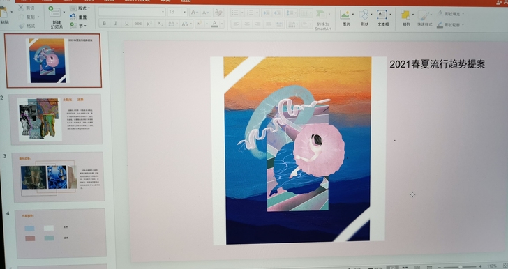Select slide 1 thumbnail in panel
The height and width of the screenshot is (269, 508).
tap(54, 61)
